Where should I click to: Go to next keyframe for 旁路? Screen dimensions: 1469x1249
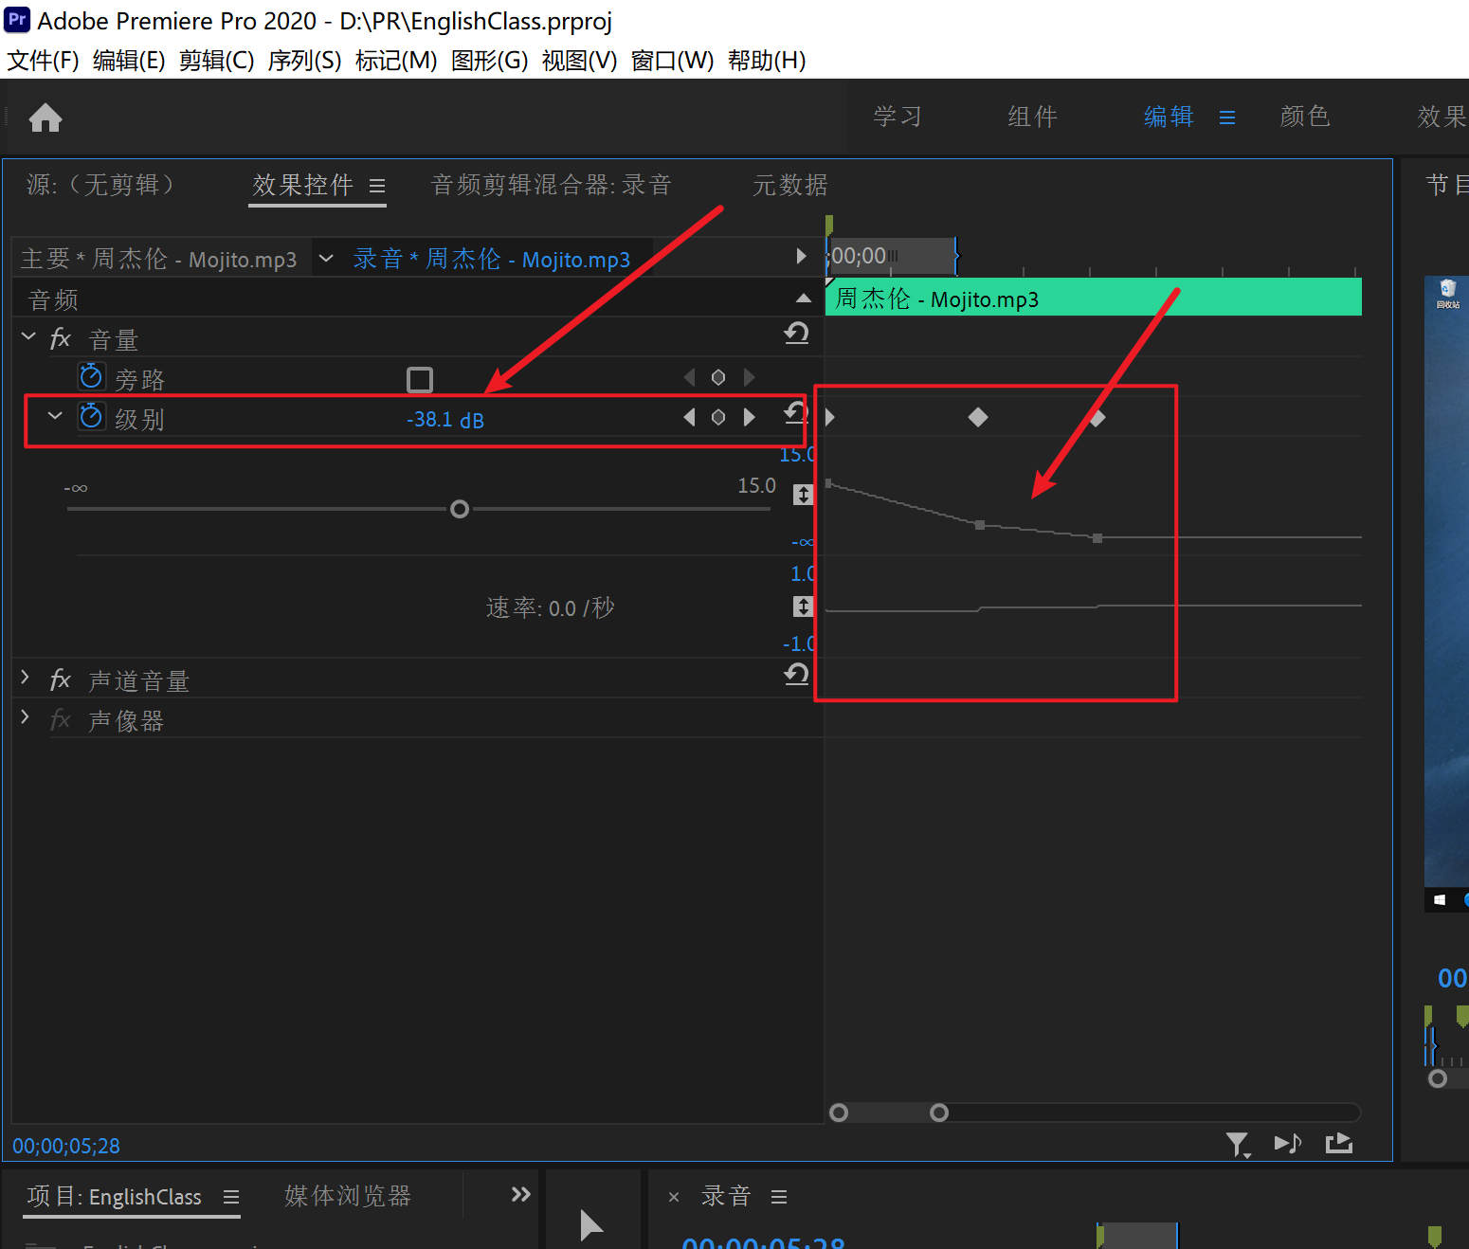tap(750, 377)
